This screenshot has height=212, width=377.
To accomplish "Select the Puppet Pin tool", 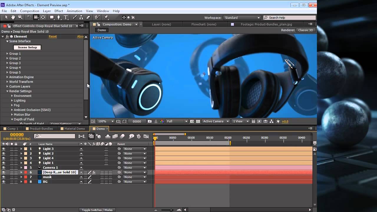I will pos(106,17).
